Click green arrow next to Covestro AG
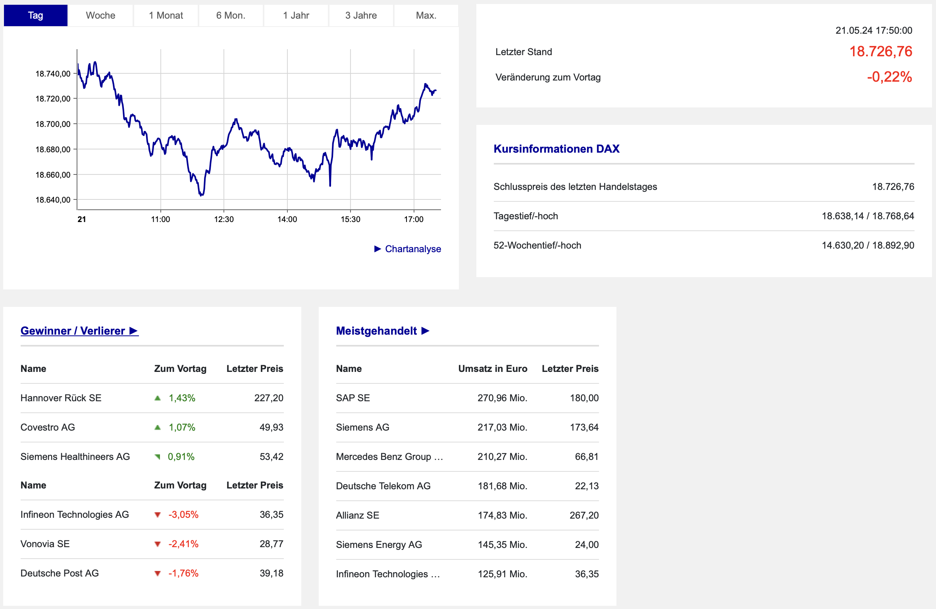This screenshot has width=936, height=609. (158, 427)
